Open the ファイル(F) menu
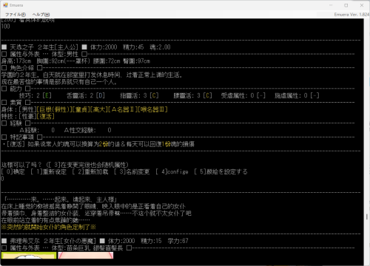 (16, 15)
